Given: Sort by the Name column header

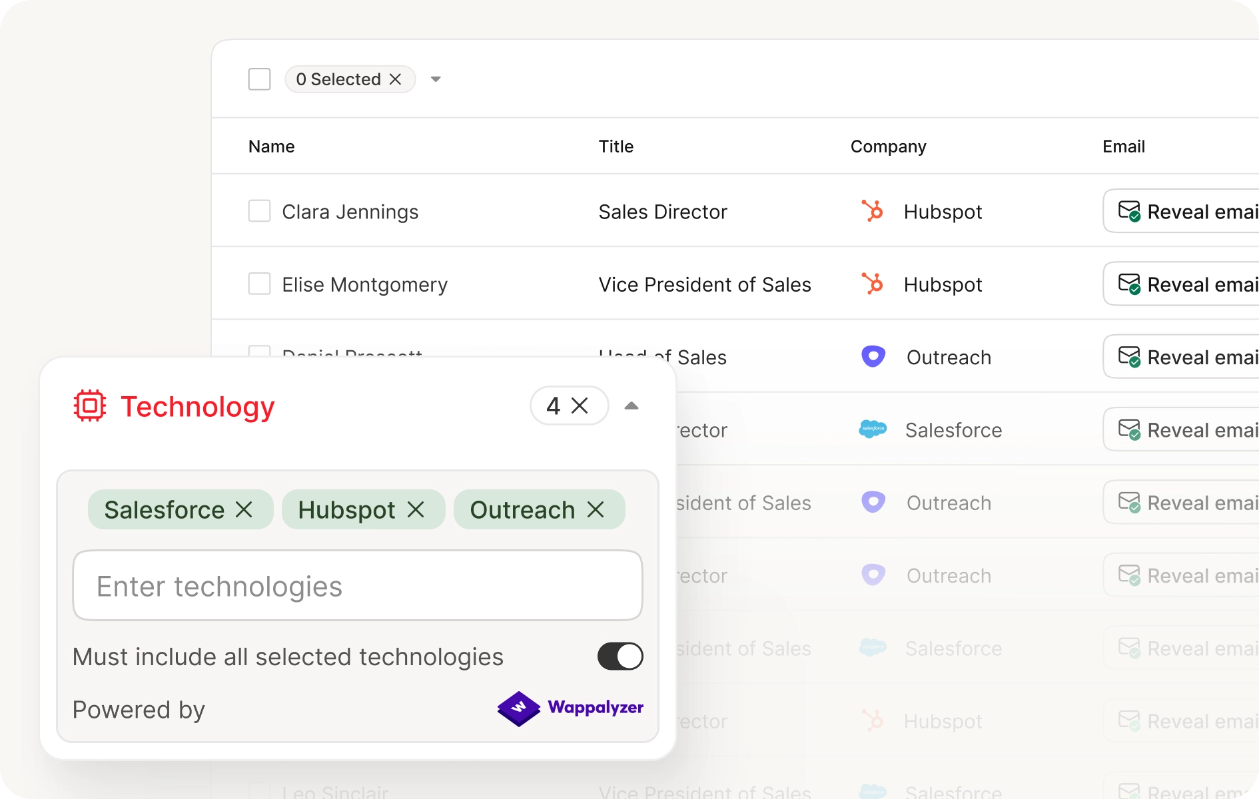Looking at the screenshot, I should (271, 146).
